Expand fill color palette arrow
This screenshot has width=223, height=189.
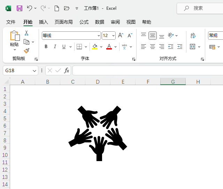pos(101,47)
